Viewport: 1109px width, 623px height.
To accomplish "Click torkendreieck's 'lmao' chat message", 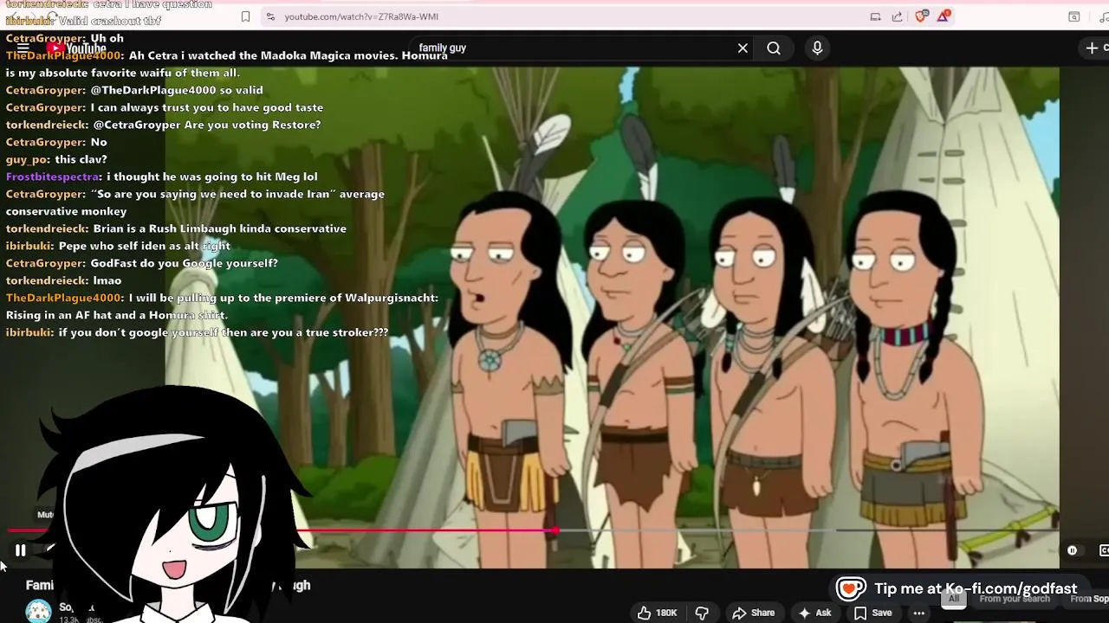I will point(107,280).
